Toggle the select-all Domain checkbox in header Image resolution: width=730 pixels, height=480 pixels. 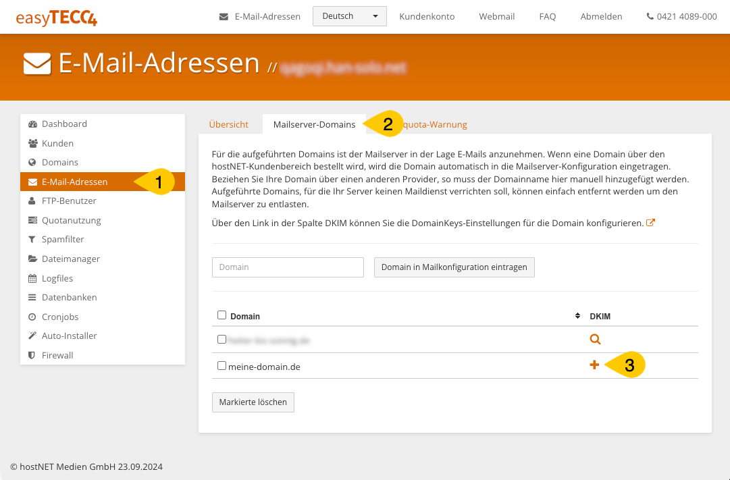click(221, 315)
